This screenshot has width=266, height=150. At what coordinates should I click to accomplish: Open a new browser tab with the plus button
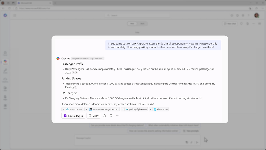55,3
